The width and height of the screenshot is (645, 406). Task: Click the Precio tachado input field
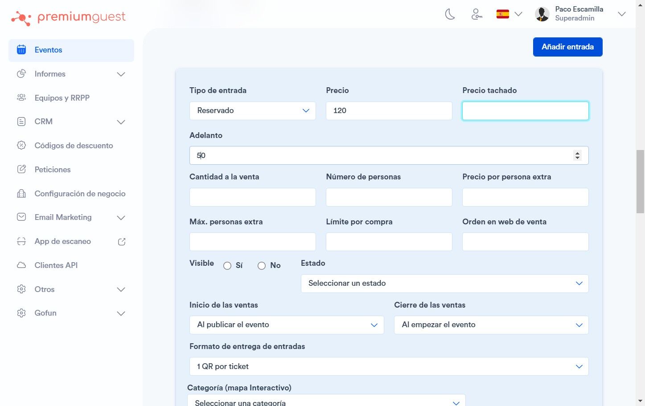click(x=526, y=111)
